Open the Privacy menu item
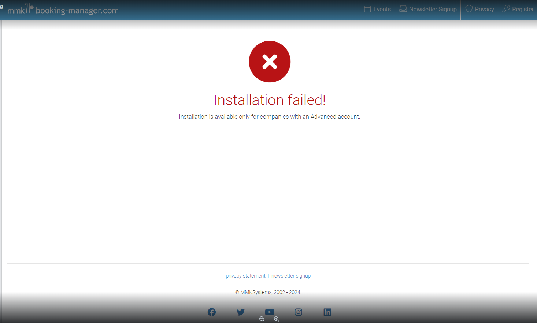Image resolution: width=537 pixels, height=323 pixels. click(x=479, y=9)
